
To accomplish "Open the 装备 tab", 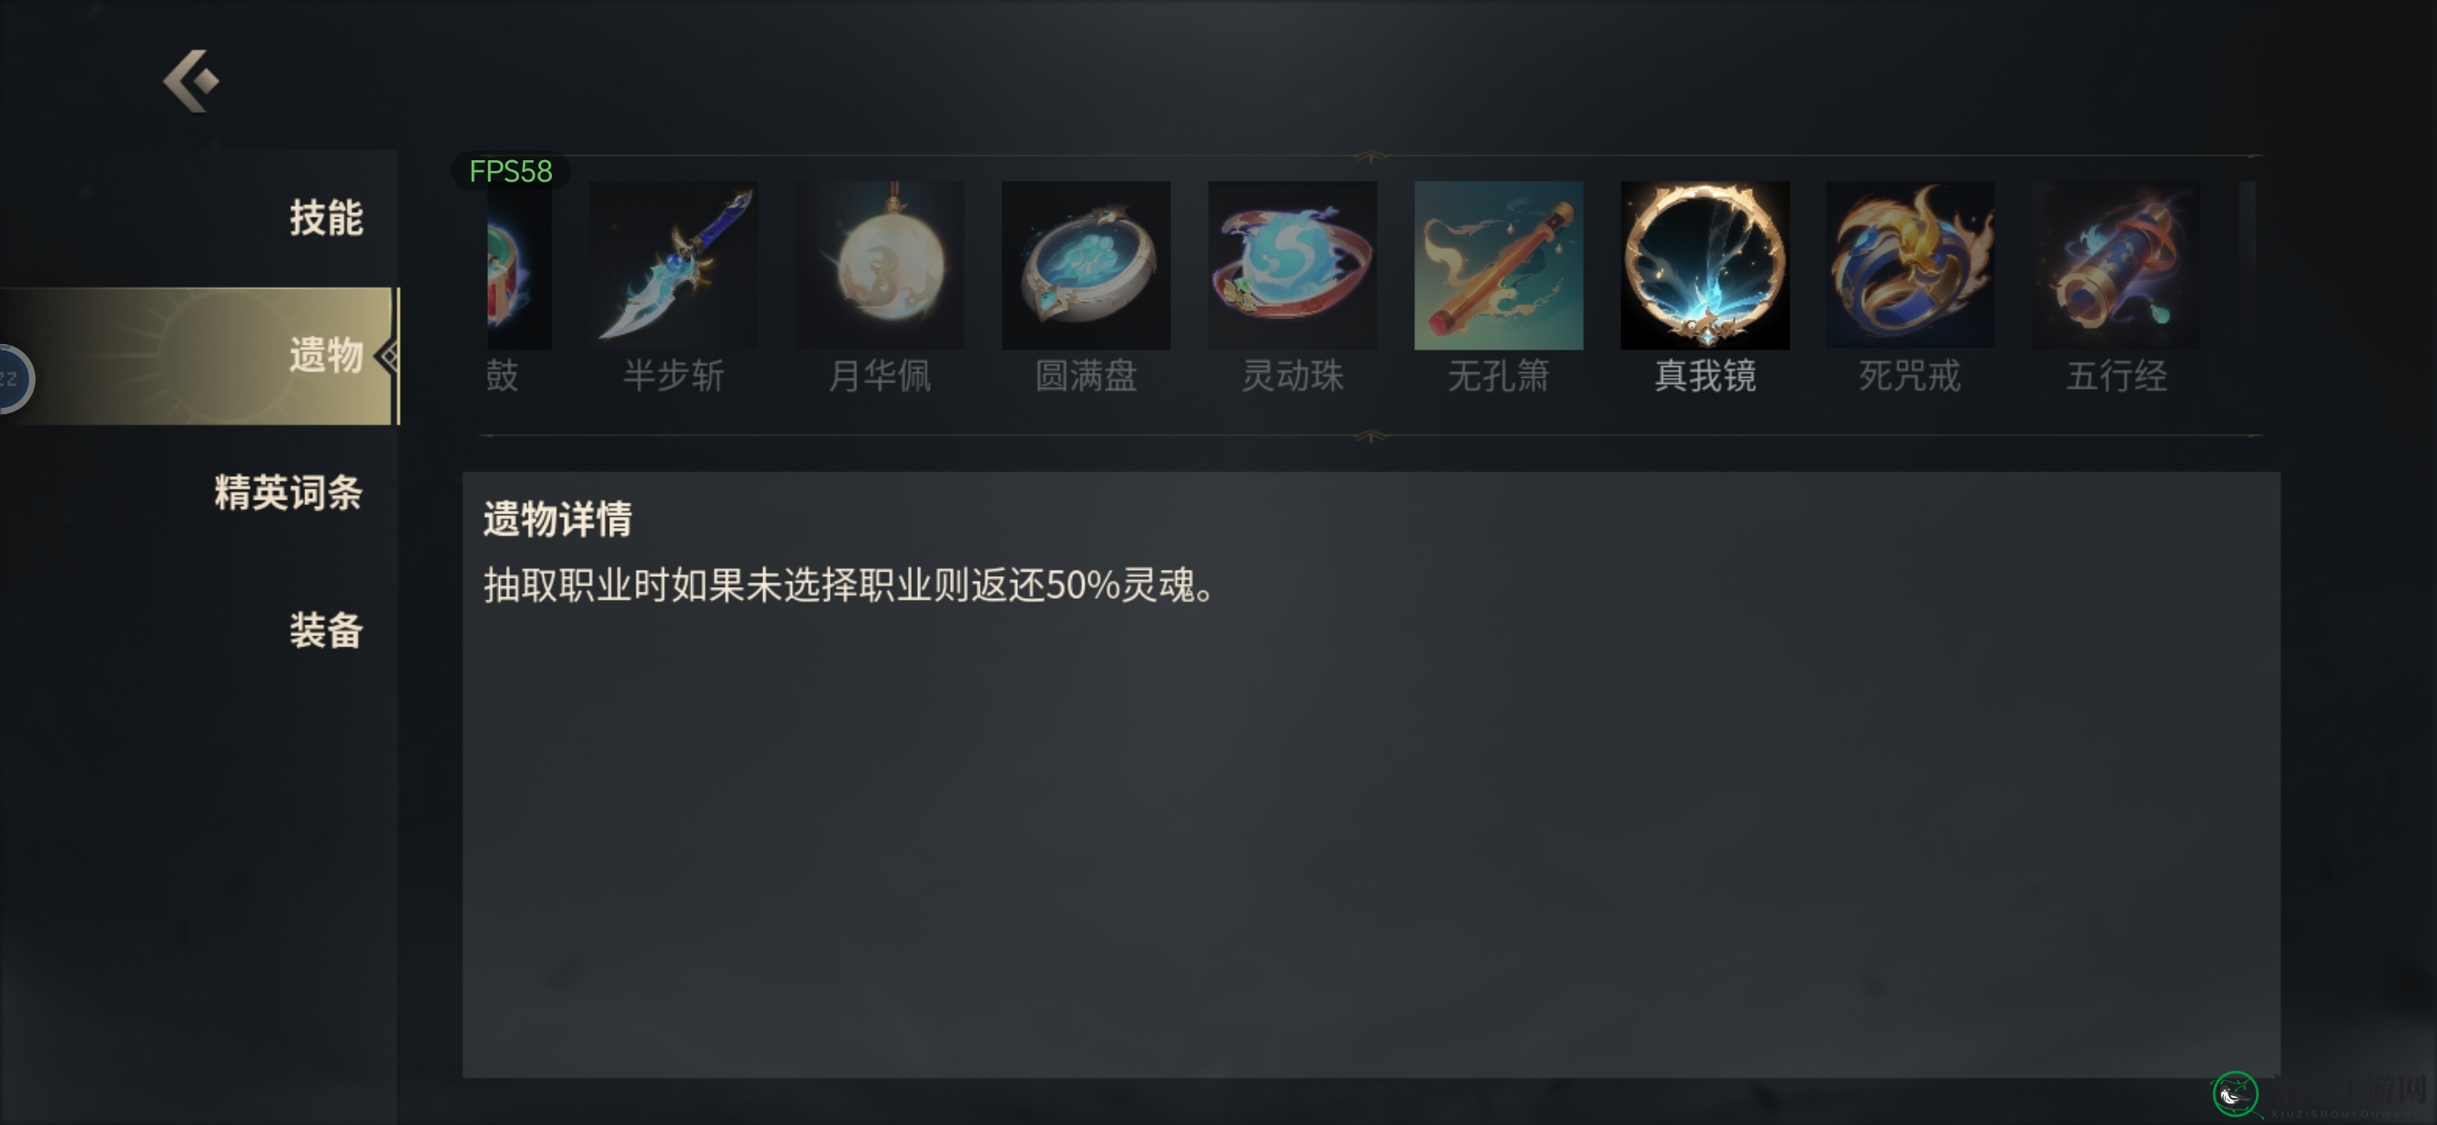I will (x=325, y=631).
